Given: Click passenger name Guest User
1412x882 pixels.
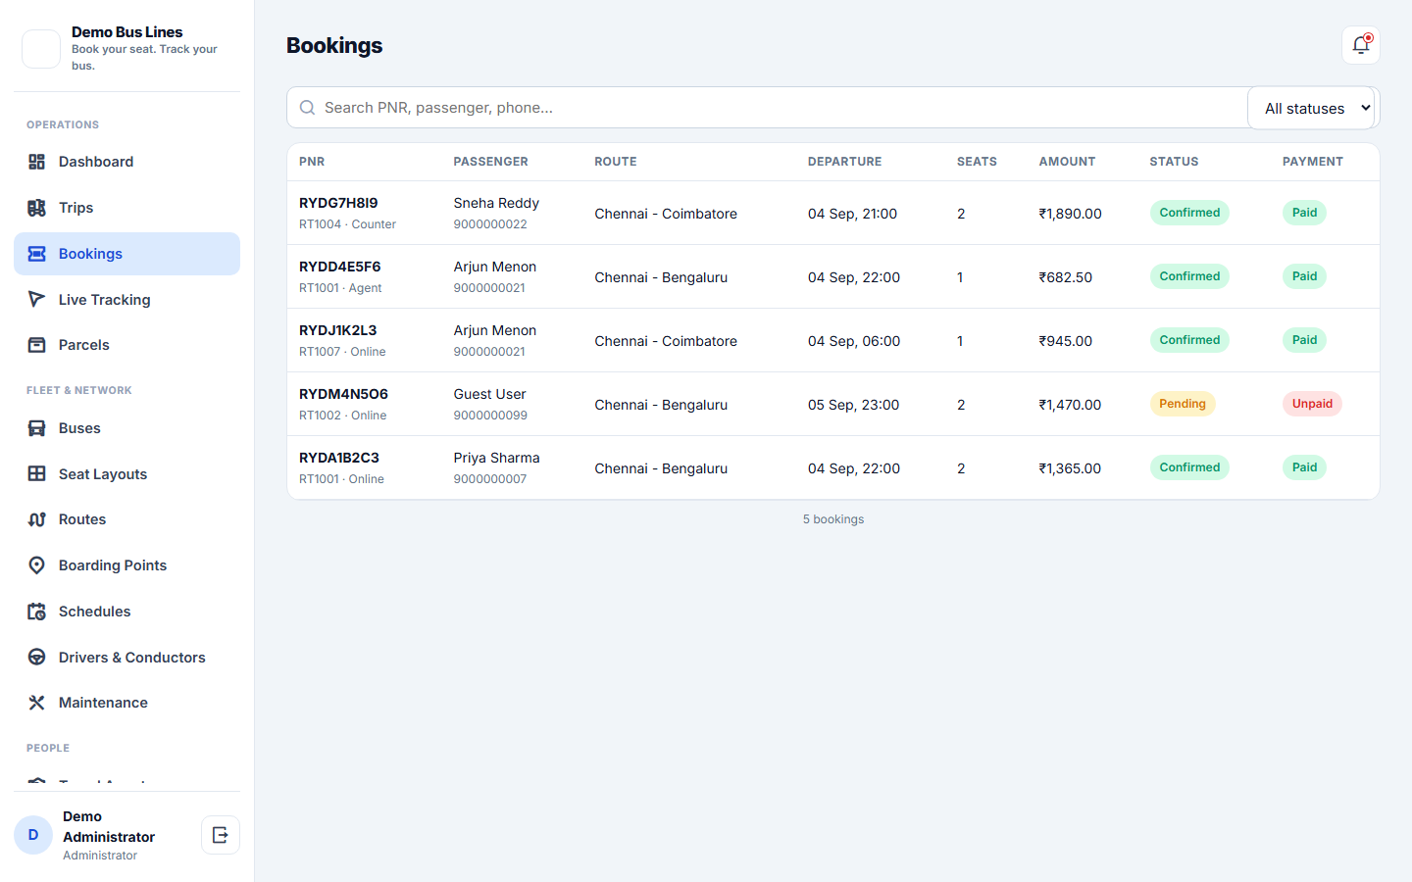Looking at the screenshot, I should tap(489, 394).
